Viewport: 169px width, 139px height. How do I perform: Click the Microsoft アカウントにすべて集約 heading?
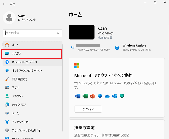pyautogui.click(x=103, y=75)
